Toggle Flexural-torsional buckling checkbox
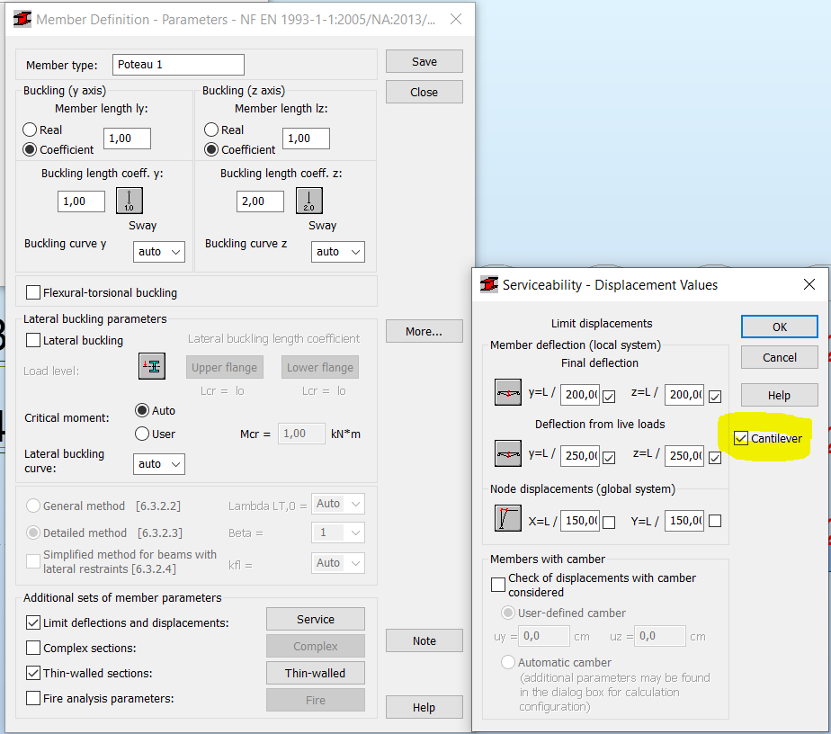 tap(33, 292)
